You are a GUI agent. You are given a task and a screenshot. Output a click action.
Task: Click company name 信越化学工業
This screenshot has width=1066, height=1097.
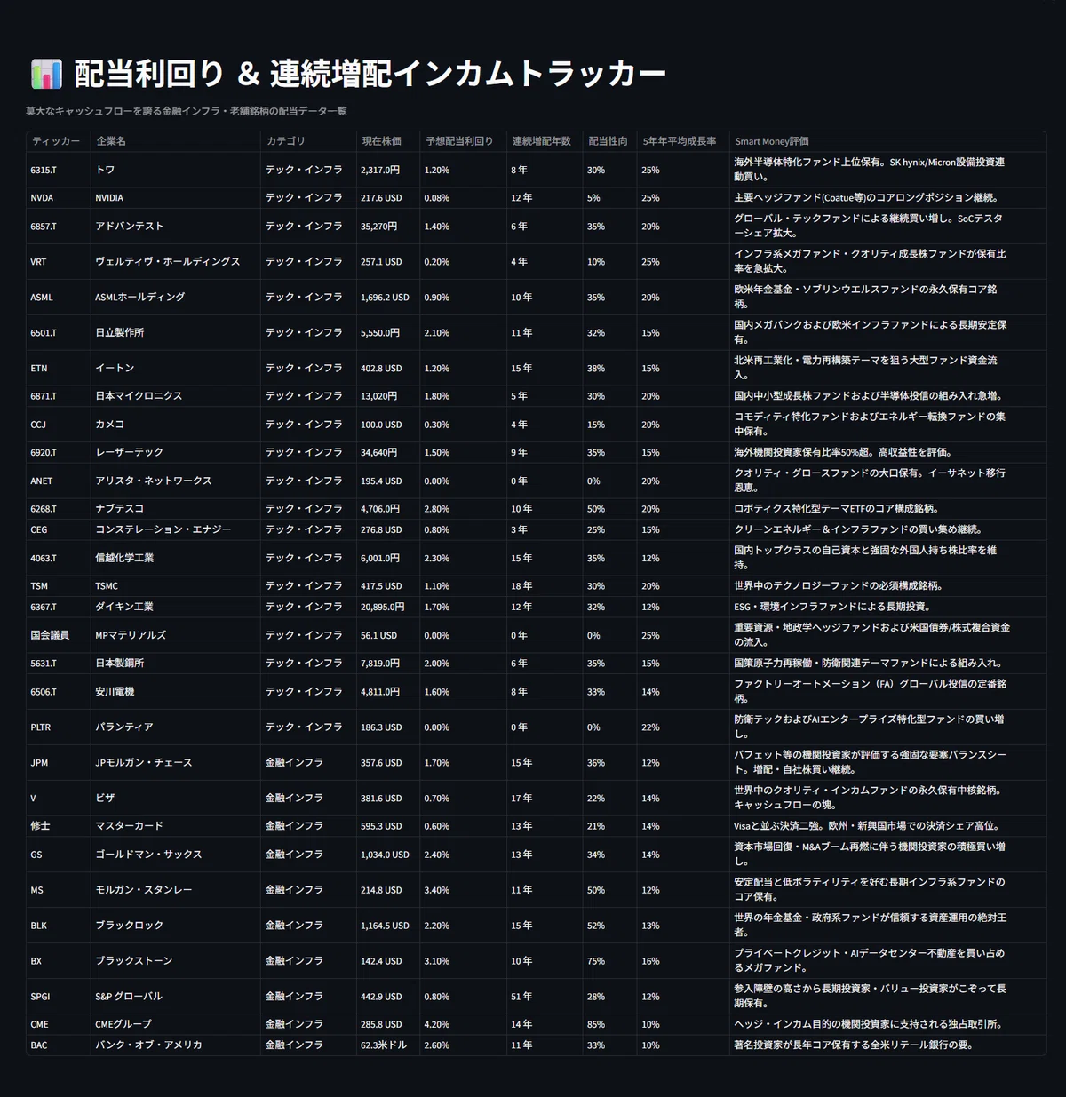point(176,558)
